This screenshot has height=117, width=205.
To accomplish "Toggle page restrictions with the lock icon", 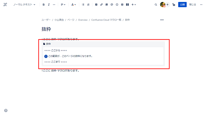I will coord(174,4).
